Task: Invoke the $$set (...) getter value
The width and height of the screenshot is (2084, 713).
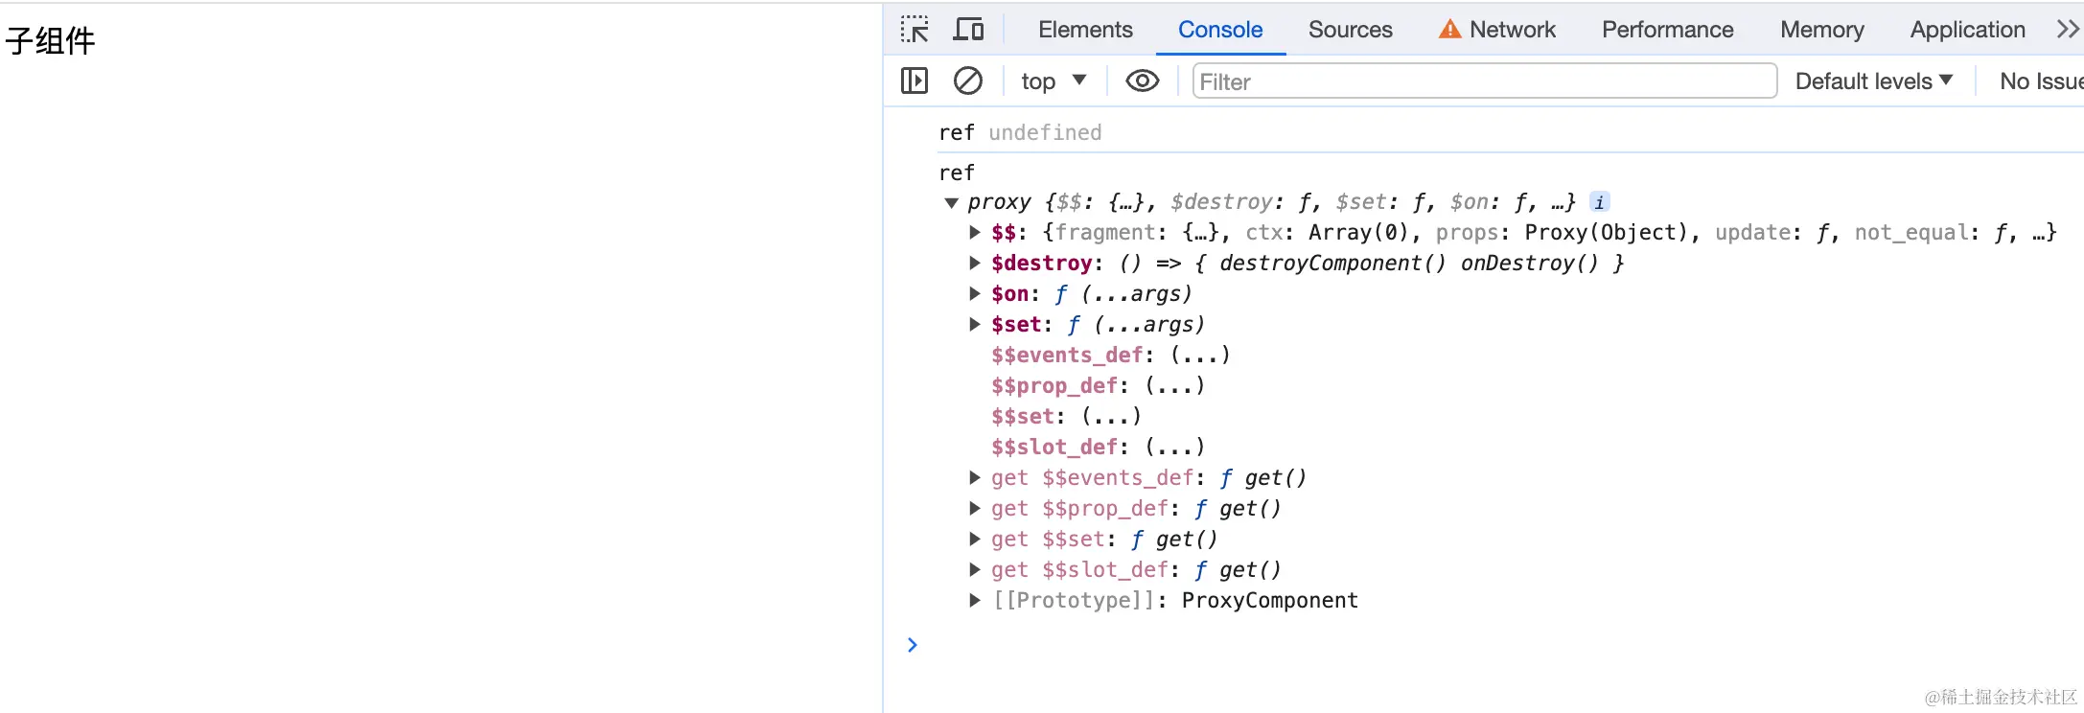Action: tap(1111, 417)
